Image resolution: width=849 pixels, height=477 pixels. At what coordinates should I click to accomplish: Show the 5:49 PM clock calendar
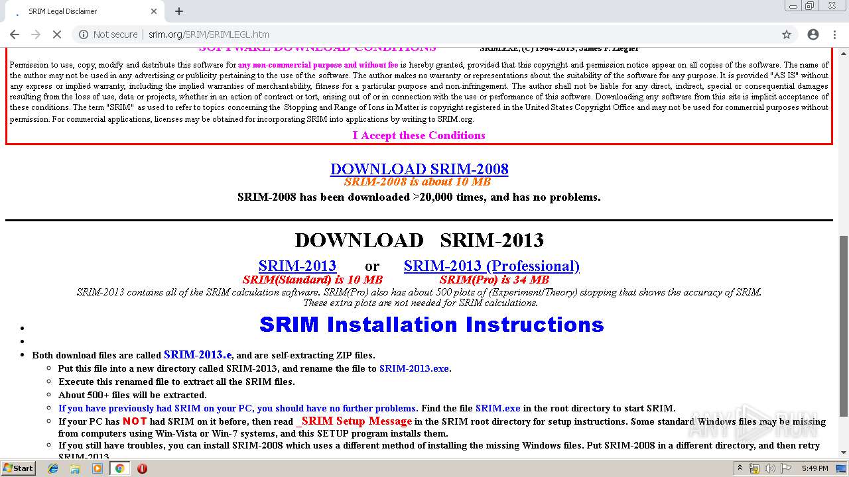[815, 468]
